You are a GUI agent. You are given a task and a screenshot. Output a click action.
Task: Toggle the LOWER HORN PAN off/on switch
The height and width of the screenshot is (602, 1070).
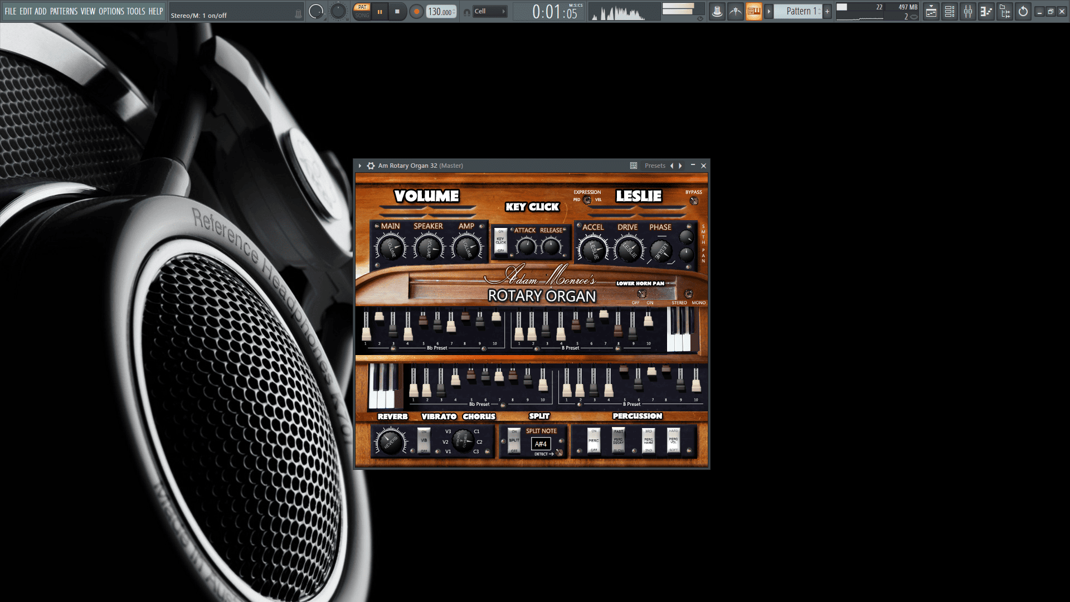[643, 294]
